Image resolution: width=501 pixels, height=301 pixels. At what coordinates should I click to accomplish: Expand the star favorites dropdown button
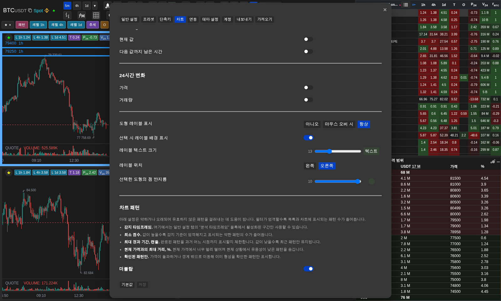pos(8,25)
